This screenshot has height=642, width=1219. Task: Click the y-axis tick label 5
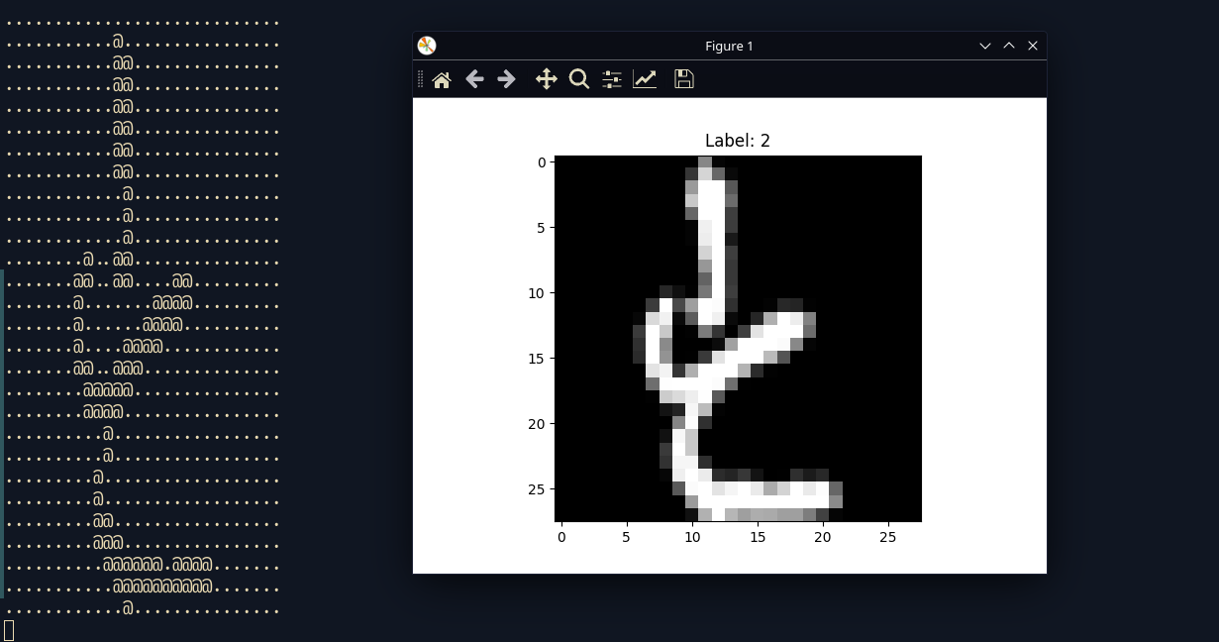[542, 228]
